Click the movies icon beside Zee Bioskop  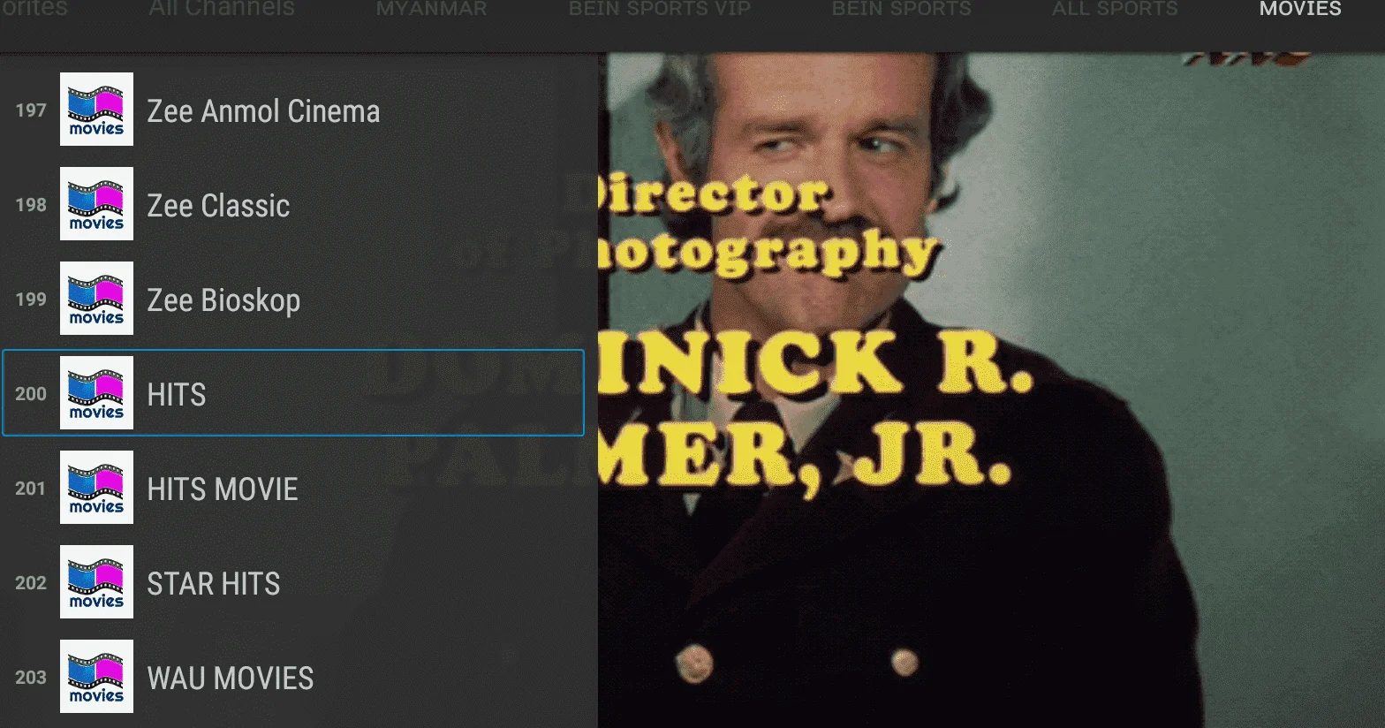[x=96, y=299]
